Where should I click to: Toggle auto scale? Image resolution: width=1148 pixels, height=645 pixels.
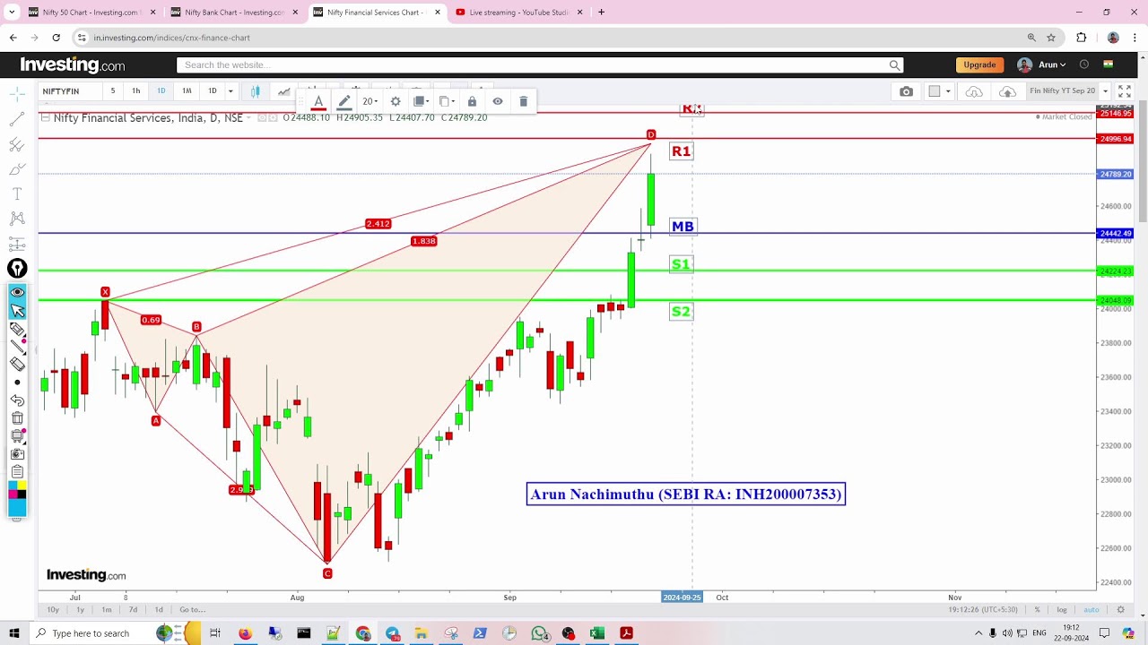click(x=1091, y=610)
